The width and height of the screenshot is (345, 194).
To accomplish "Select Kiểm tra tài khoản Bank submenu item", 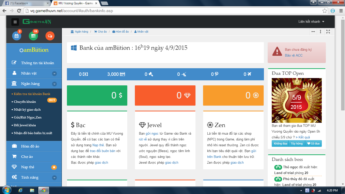I will click(x=32, y=94).
